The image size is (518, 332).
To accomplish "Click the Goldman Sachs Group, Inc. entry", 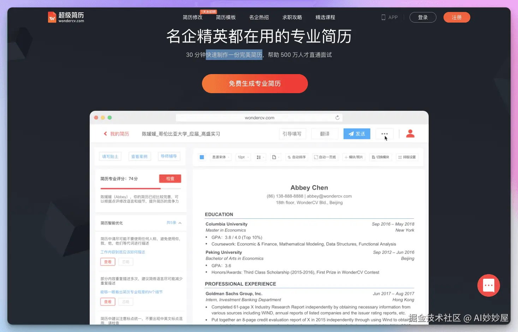I will [234, 294].
